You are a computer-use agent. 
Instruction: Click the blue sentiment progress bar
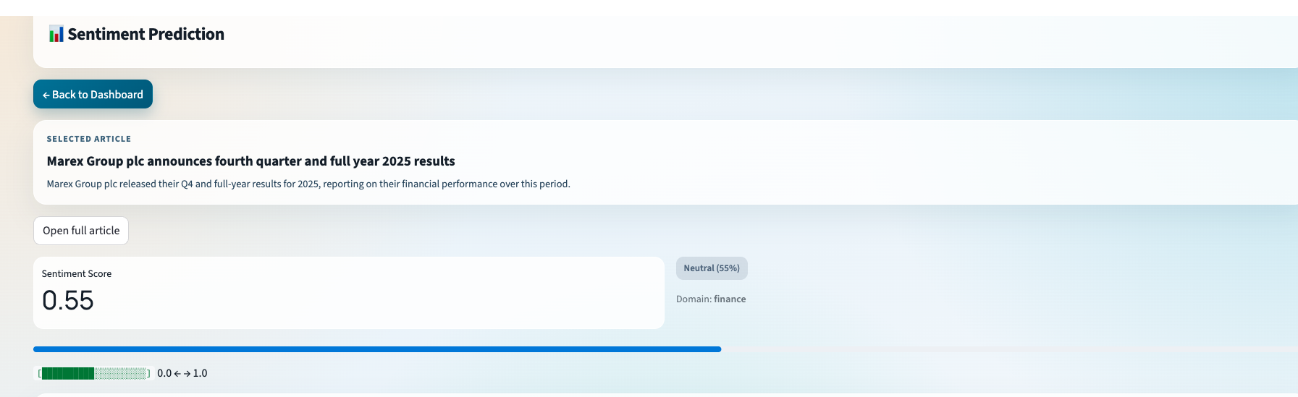pos(377,349)
